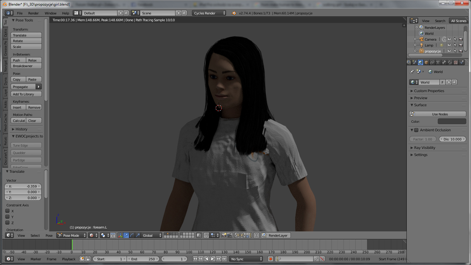Image resolution: width=471 pixels, height=265 pixels.
Task: Expand the Camera tree item
Action: pyautogui.click(x=415, y=39)
